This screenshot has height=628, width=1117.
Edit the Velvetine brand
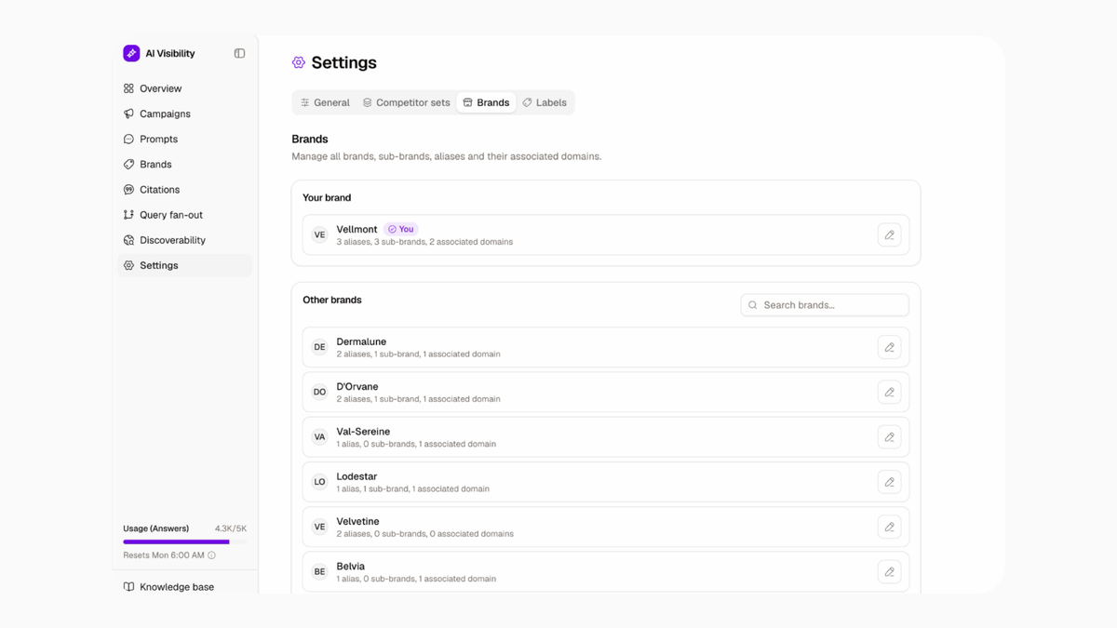(889, 527)
